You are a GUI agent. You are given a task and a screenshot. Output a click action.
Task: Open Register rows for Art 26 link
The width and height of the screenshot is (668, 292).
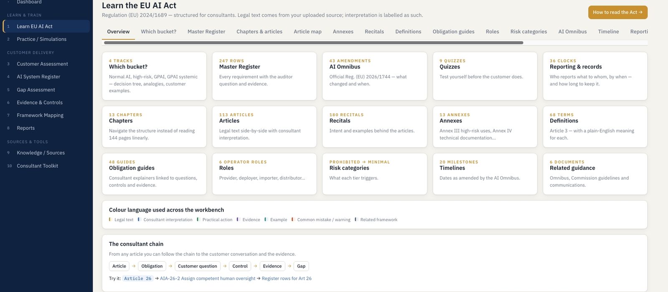coord(286,279)
